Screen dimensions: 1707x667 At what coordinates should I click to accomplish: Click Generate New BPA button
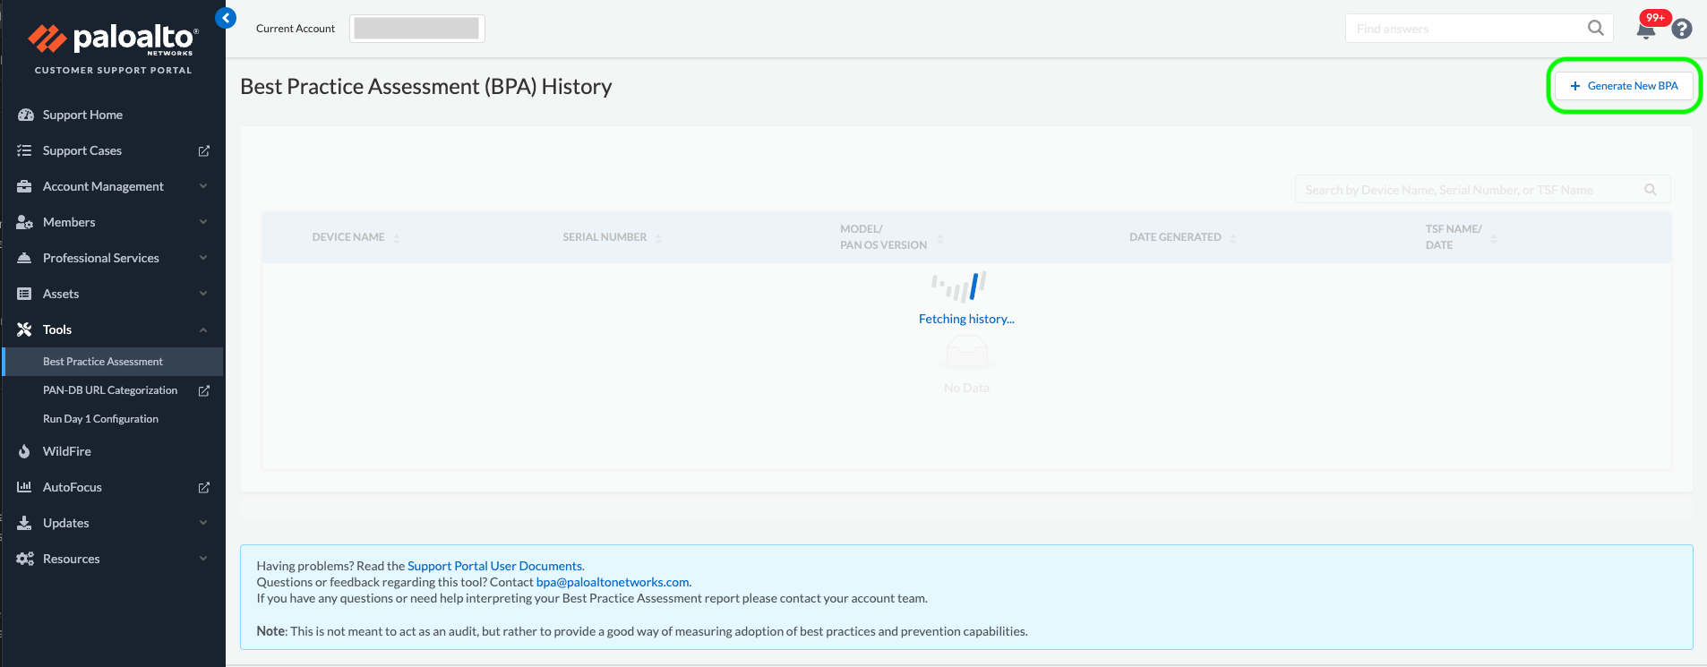[1624, 86]
